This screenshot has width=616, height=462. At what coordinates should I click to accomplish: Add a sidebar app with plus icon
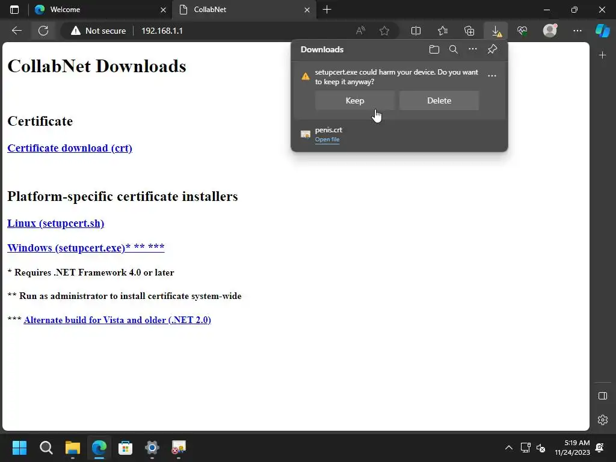coord(603,55)
